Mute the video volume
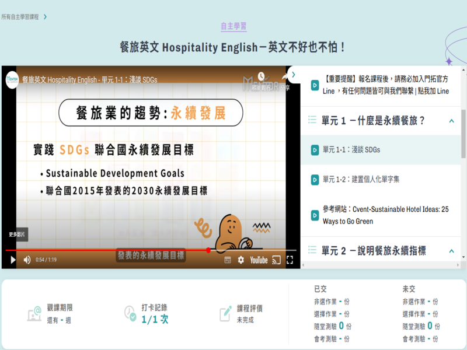The width and height of the screenshot is (467, 350). (27, 260)
